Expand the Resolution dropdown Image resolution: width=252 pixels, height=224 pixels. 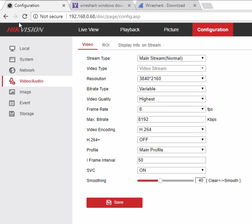pyautogui.click(x=171, y=79)
